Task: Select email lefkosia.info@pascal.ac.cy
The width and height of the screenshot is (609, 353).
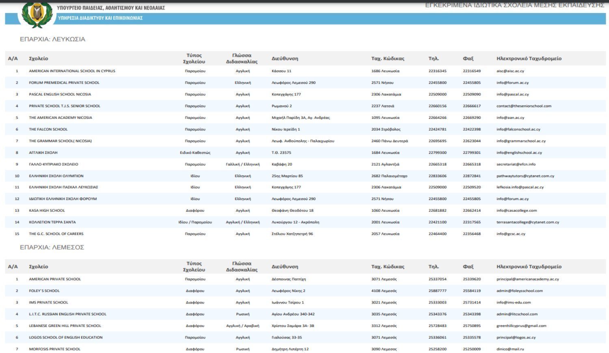Action: 520,187
